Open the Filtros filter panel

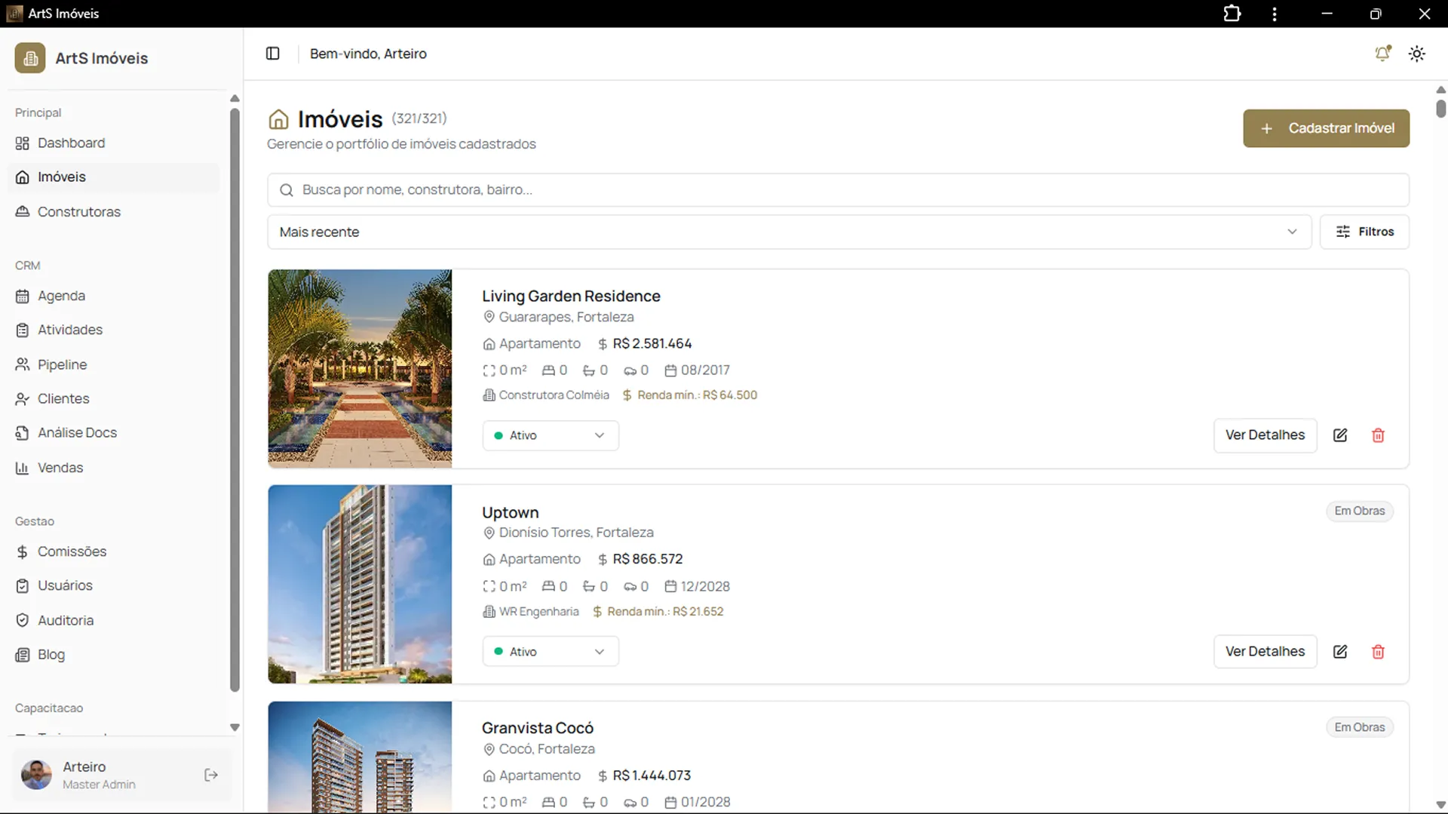coord(1364,232)
